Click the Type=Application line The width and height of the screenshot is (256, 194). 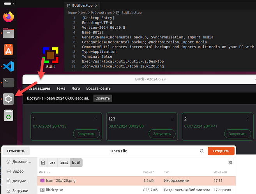point(99,52)
